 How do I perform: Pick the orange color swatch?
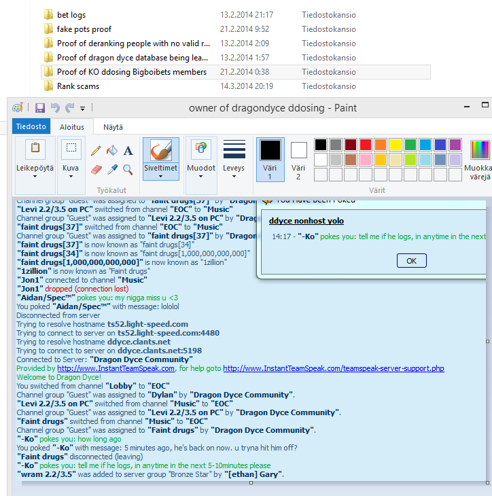(381, 145)
